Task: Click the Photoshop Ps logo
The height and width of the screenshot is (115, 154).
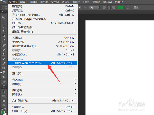Action: [3, 2]
